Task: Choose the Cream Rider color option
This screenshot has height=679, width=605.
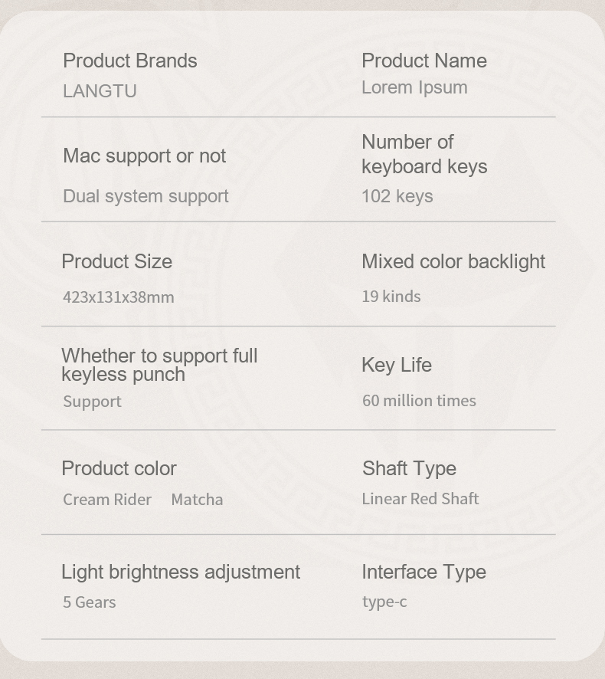Action: pos(106,500)
